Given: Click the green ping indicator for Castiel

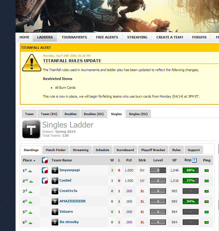Looking at the screenshot, I should tap(206, 181).
